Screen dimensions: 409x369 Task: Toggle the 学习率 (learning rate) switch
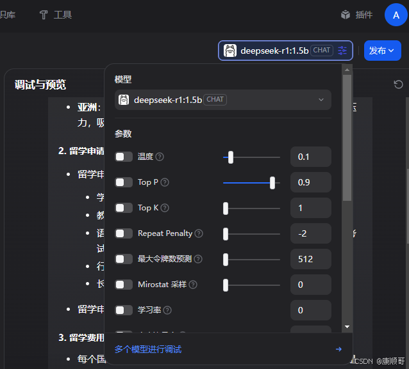(124, 310)
